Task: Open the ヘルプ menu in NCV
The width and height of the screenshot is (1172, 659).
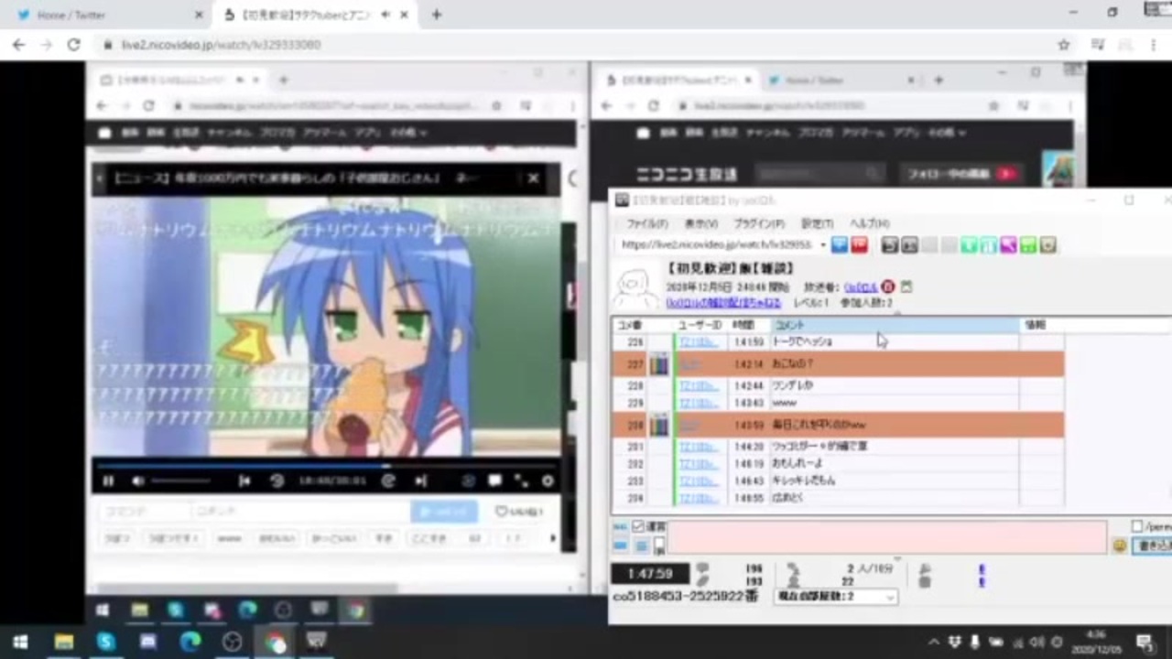Action: pos(869,223)
